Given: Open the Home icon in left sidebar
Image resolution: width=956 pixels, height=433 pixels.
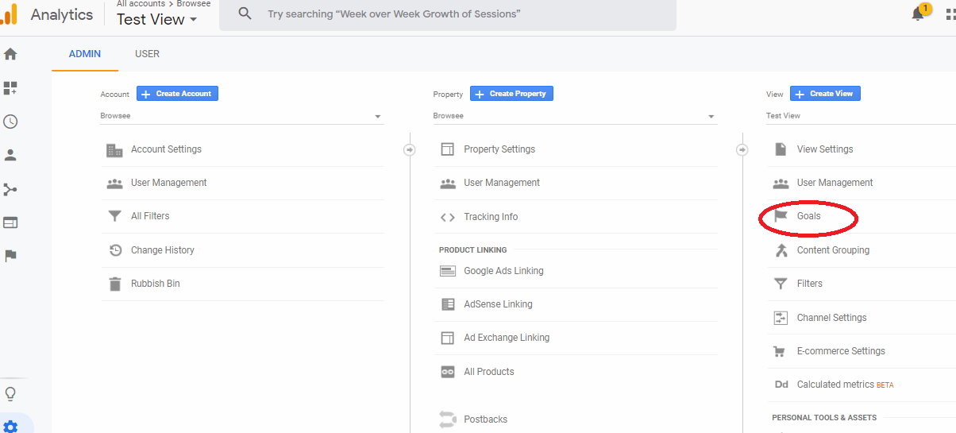Looking at the screenshot, I should (10, 54).
